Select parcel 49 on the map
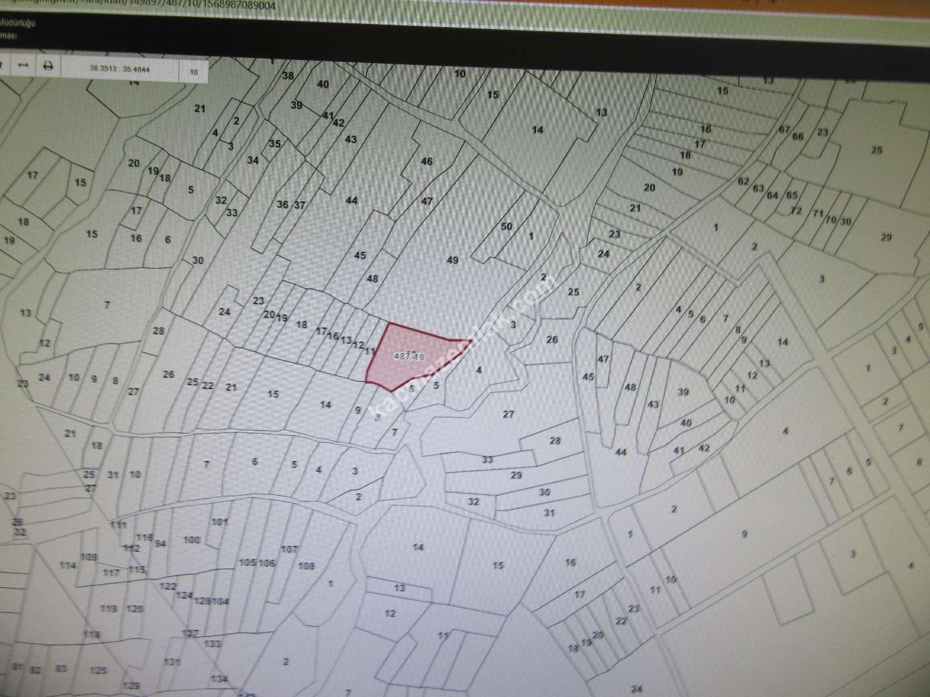 click(x=453, y=260)
